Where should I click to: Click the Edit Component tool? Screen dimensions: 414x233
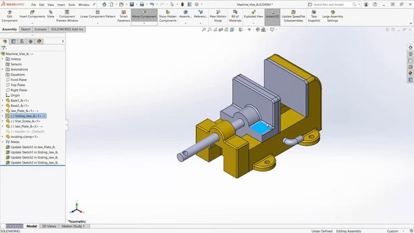pos(10,16)
